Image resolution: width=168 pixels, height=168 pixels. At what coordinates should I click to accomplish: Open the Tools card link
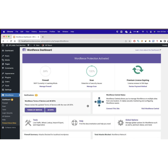click(35, 120)
